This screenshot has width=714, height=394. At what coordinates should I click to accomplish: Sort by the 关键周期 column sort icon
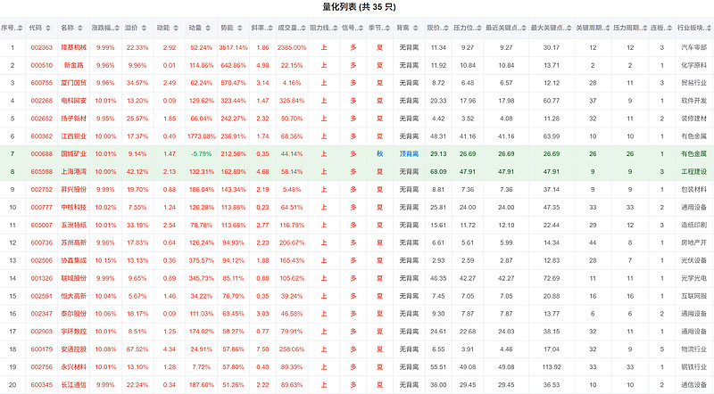[x=608, y=29]
